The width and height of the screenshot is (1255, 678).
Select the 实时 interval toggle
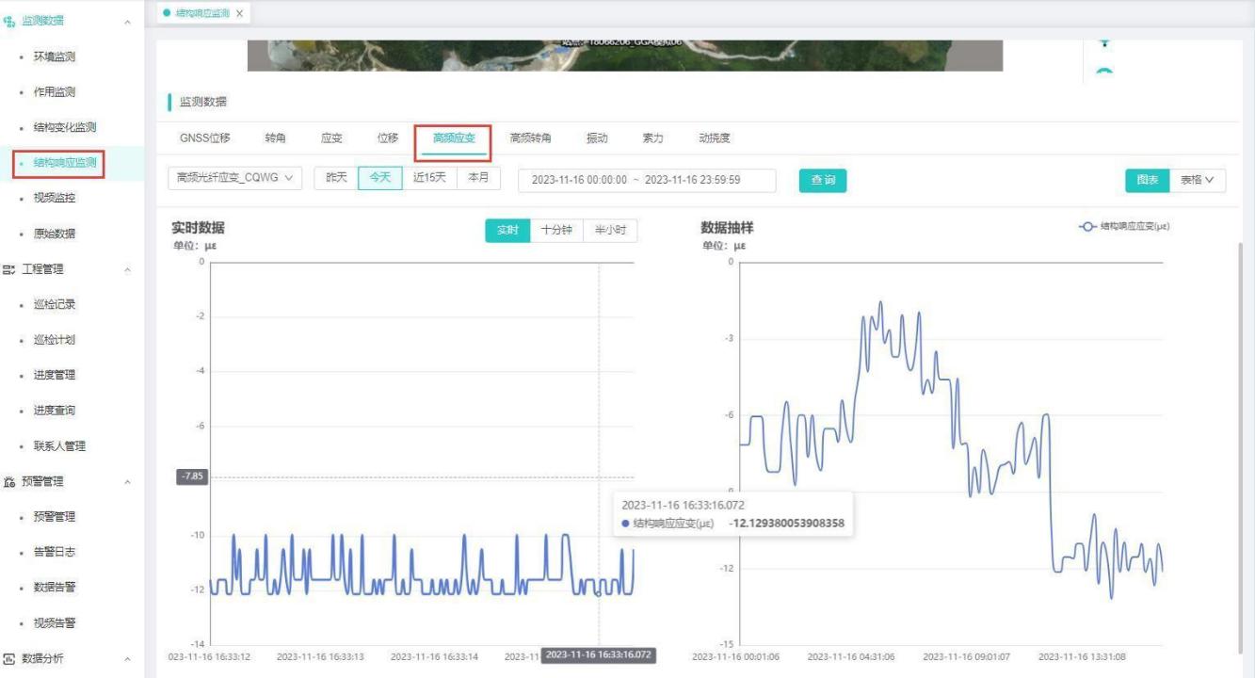click(507, 231)
